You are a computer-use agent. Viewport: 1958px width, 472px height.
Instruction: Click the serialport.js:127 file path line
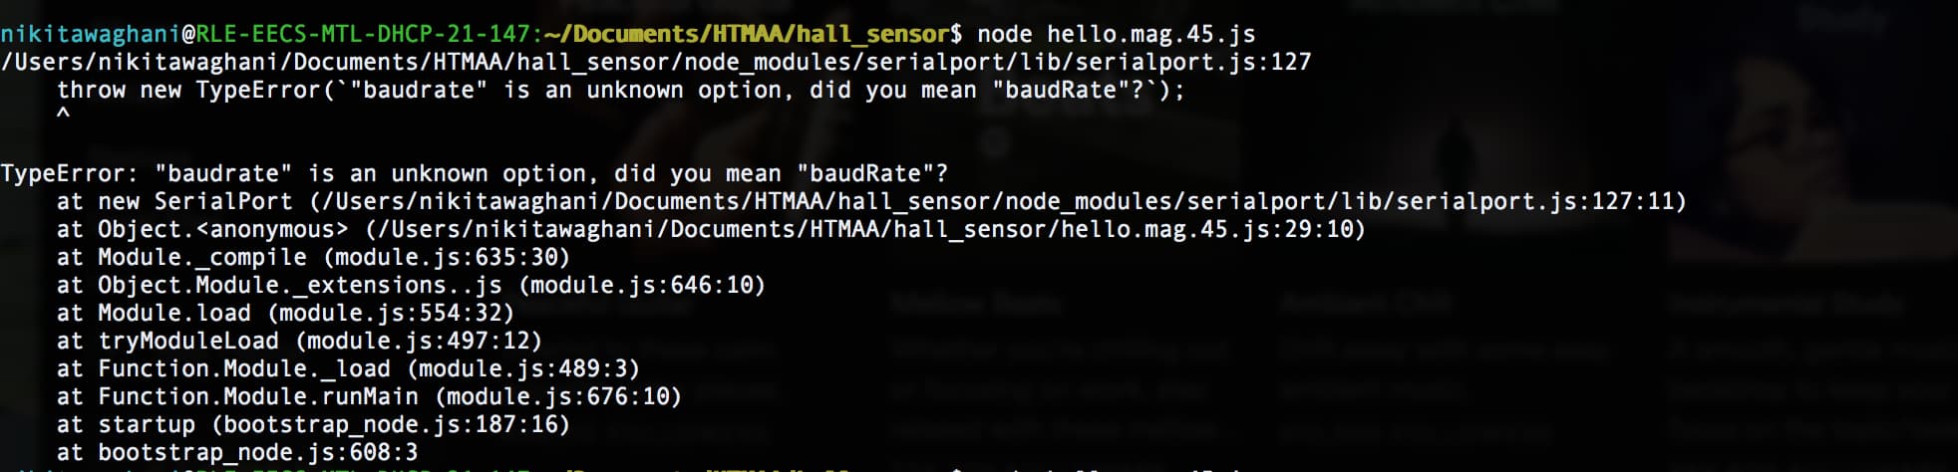[656, 63]
